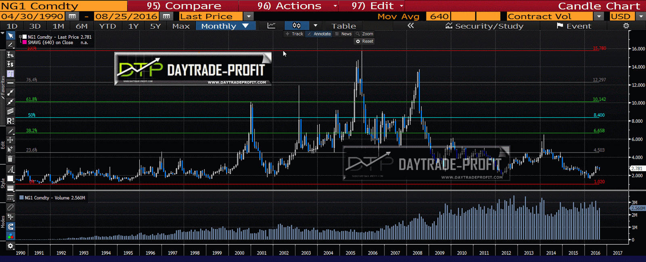
Task: Click the trash delete annotation icon
Action: [x=10, y=159]
